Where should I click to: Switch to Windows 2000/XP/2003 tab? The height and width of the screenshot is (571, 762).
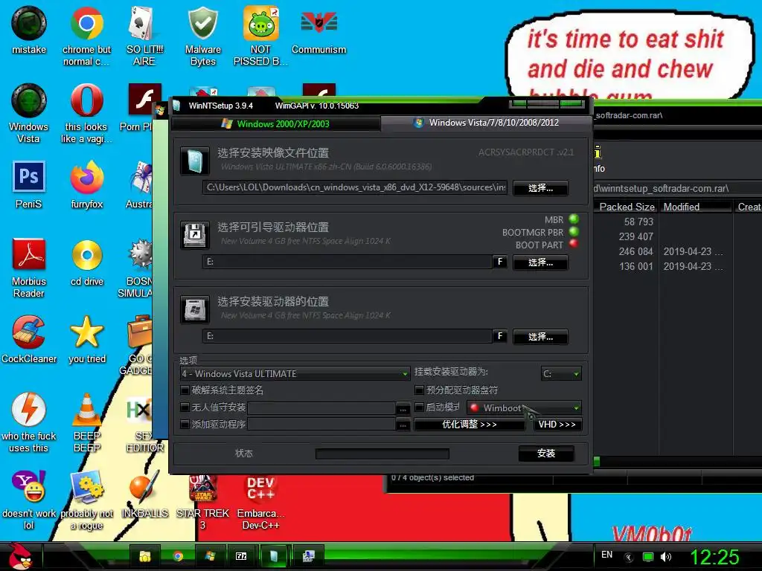click(276, 124)
